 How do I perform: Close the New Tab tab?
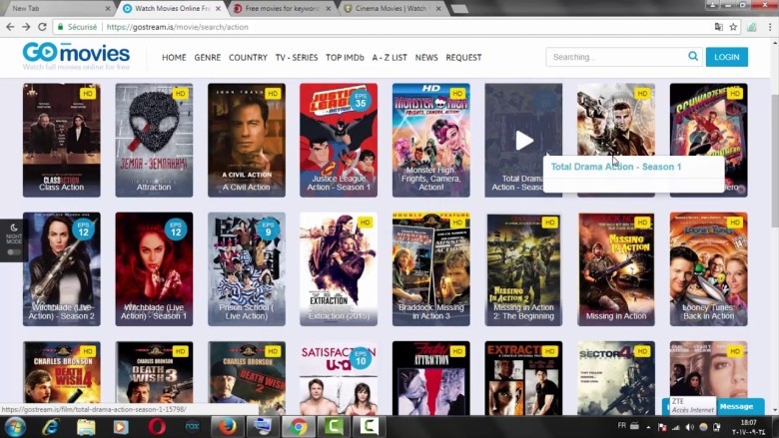[x=108, y=8]
